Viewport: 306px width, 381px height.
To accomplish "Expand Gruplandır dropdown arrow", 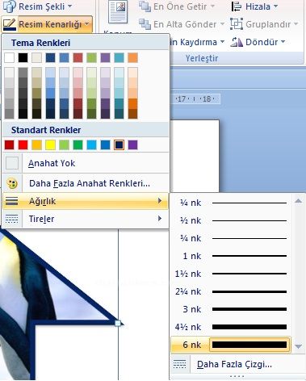I will tap(296, 24).
